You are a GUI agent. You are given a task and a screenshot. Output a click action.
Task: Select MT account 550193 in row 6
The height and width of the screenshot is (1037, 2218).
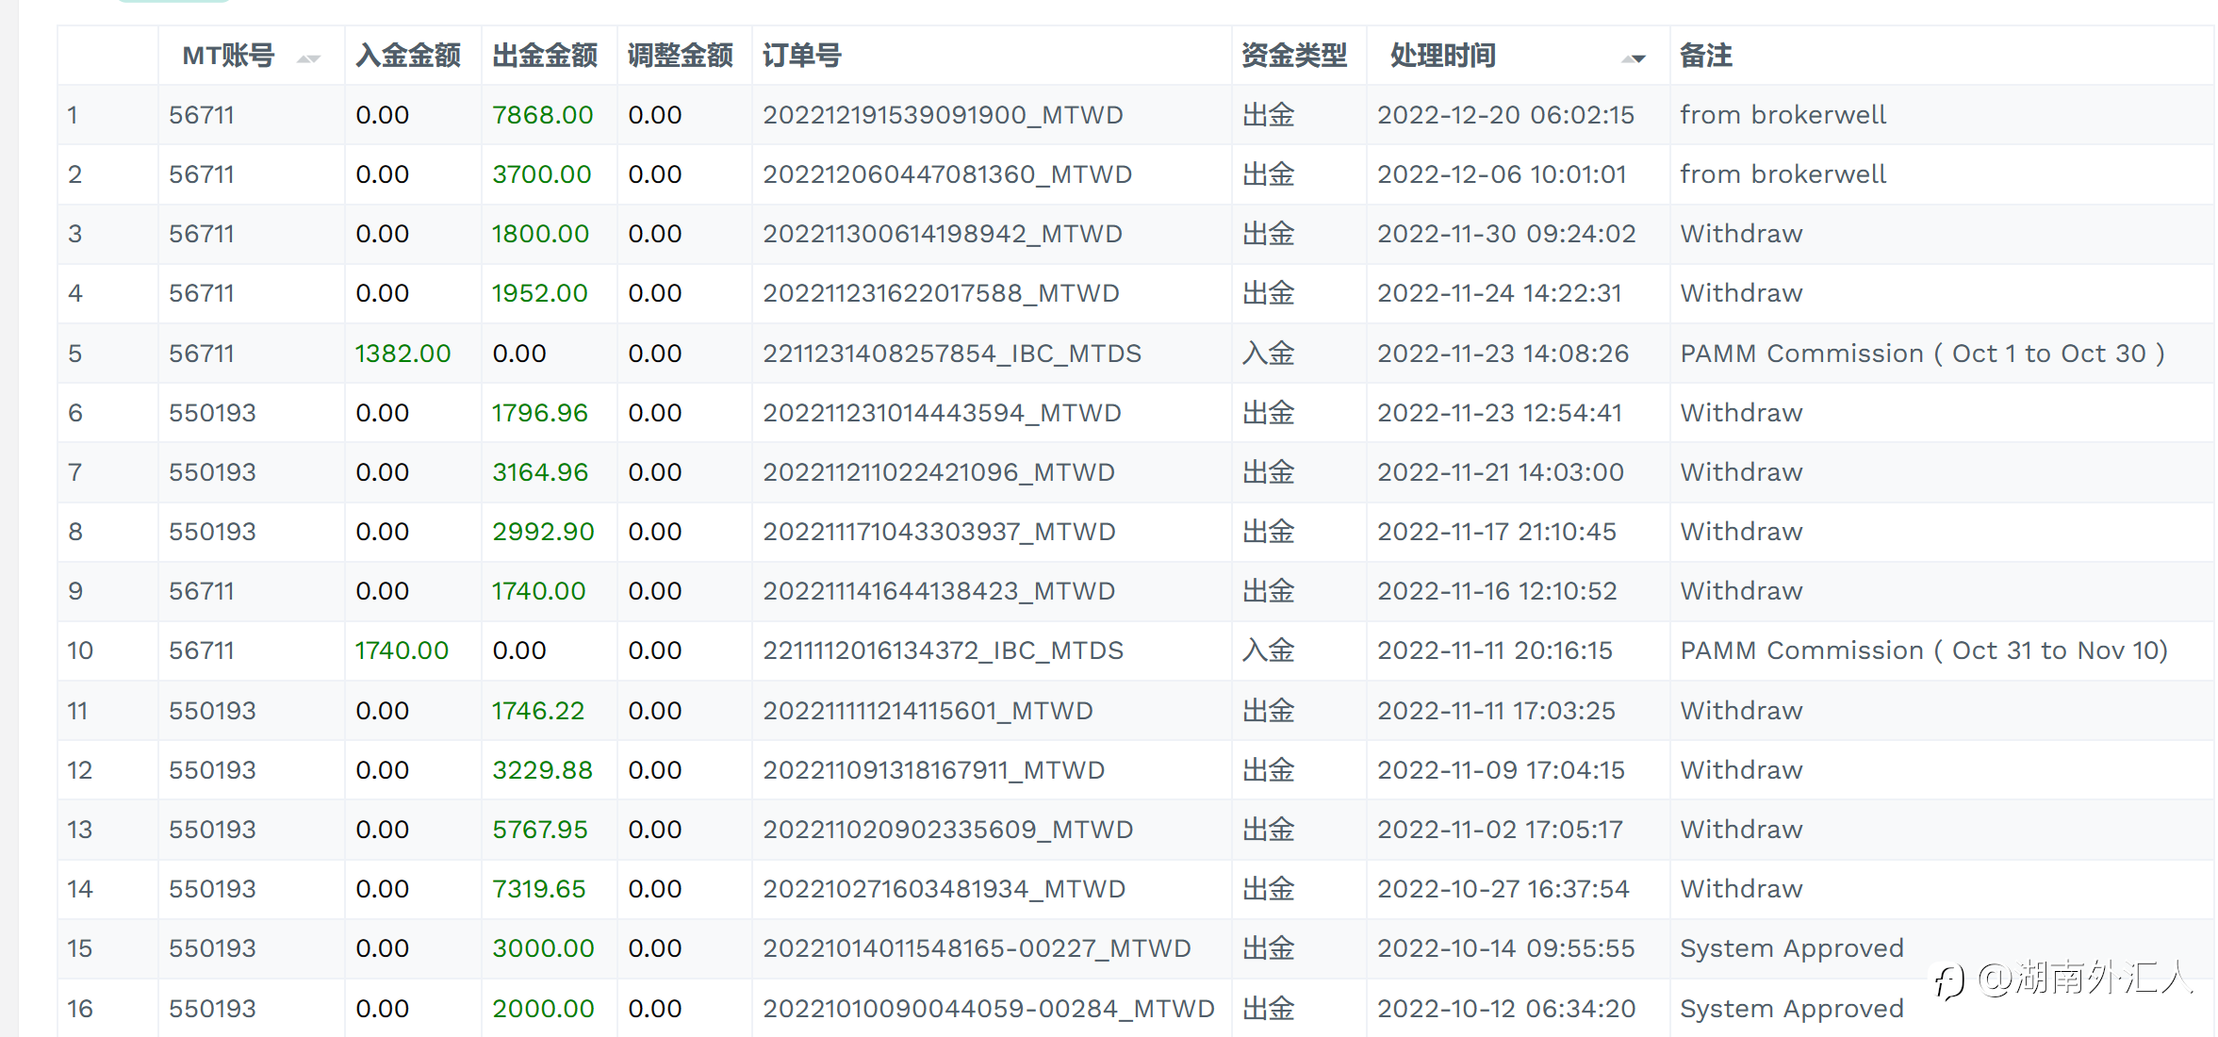coord(212,413)
